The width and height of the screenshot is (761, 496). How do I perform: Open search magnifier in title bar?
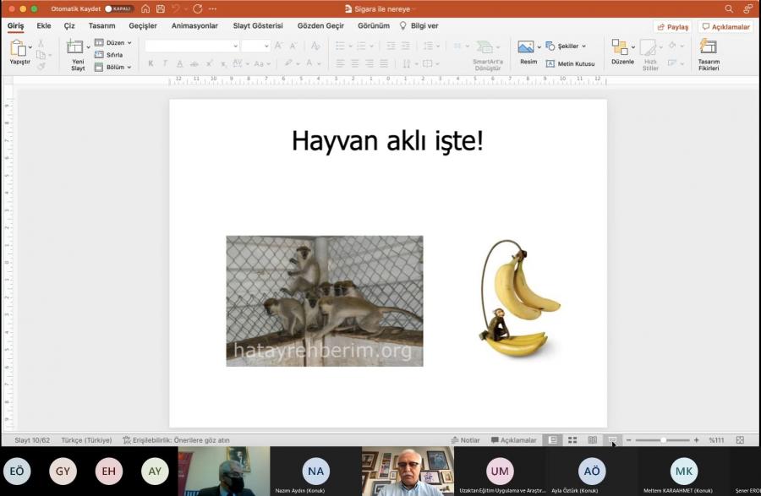click(x=729, y=8)
